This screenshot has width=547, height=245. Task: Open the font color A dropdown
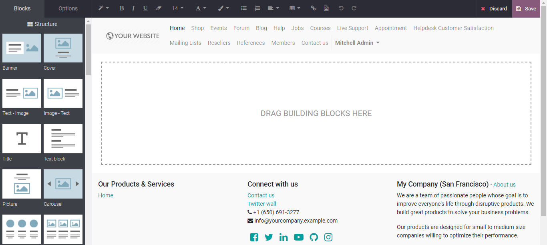pyautogui.click(x=201, y=8)
